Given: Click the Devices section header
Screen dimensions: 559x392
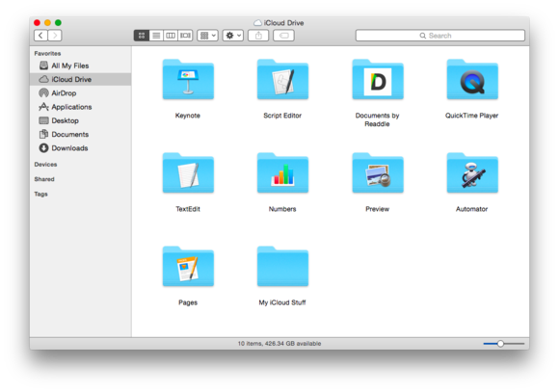Looking at the screenshot, I should tap(45, 165).
